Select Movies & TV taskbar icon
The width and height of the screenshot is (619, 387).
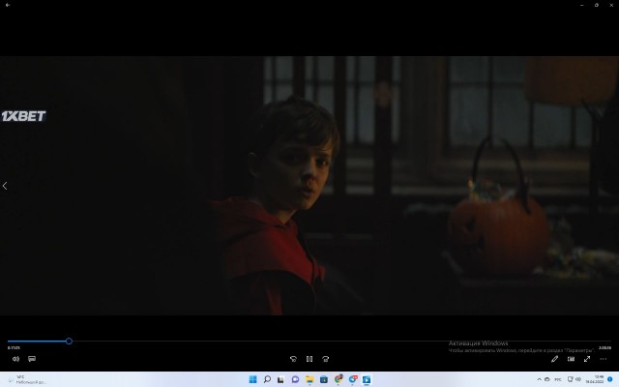[x=367, y=379]
